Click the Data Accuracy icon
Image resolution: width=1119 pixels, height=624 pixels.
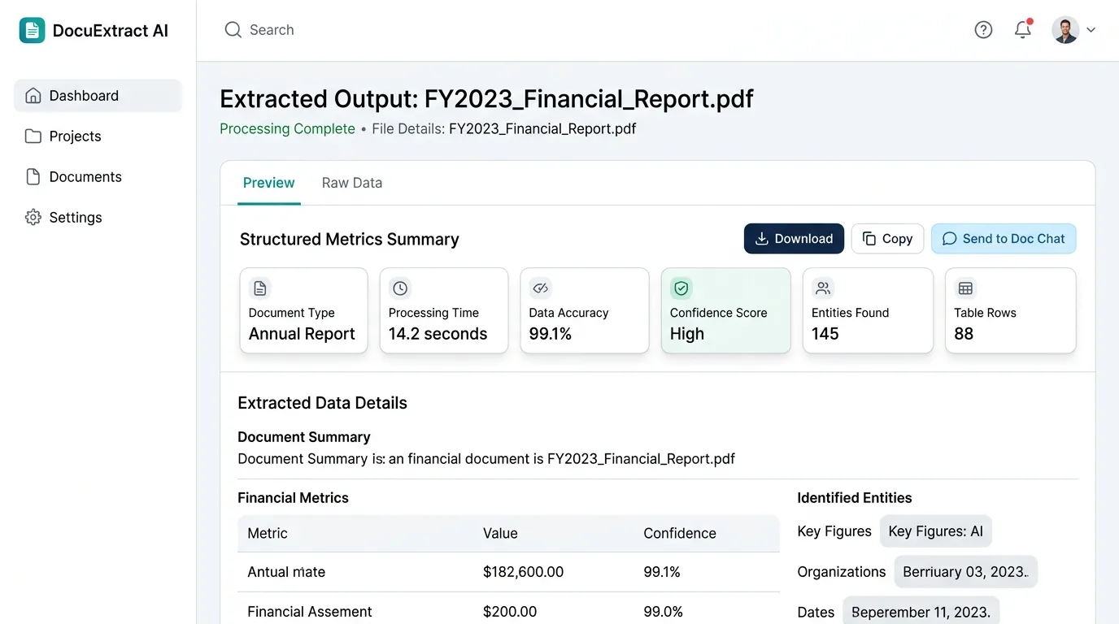[541, 288]
